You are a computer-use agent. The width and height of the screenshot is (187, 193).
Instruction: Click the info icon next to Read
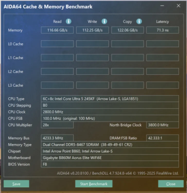tap(69, 21)
